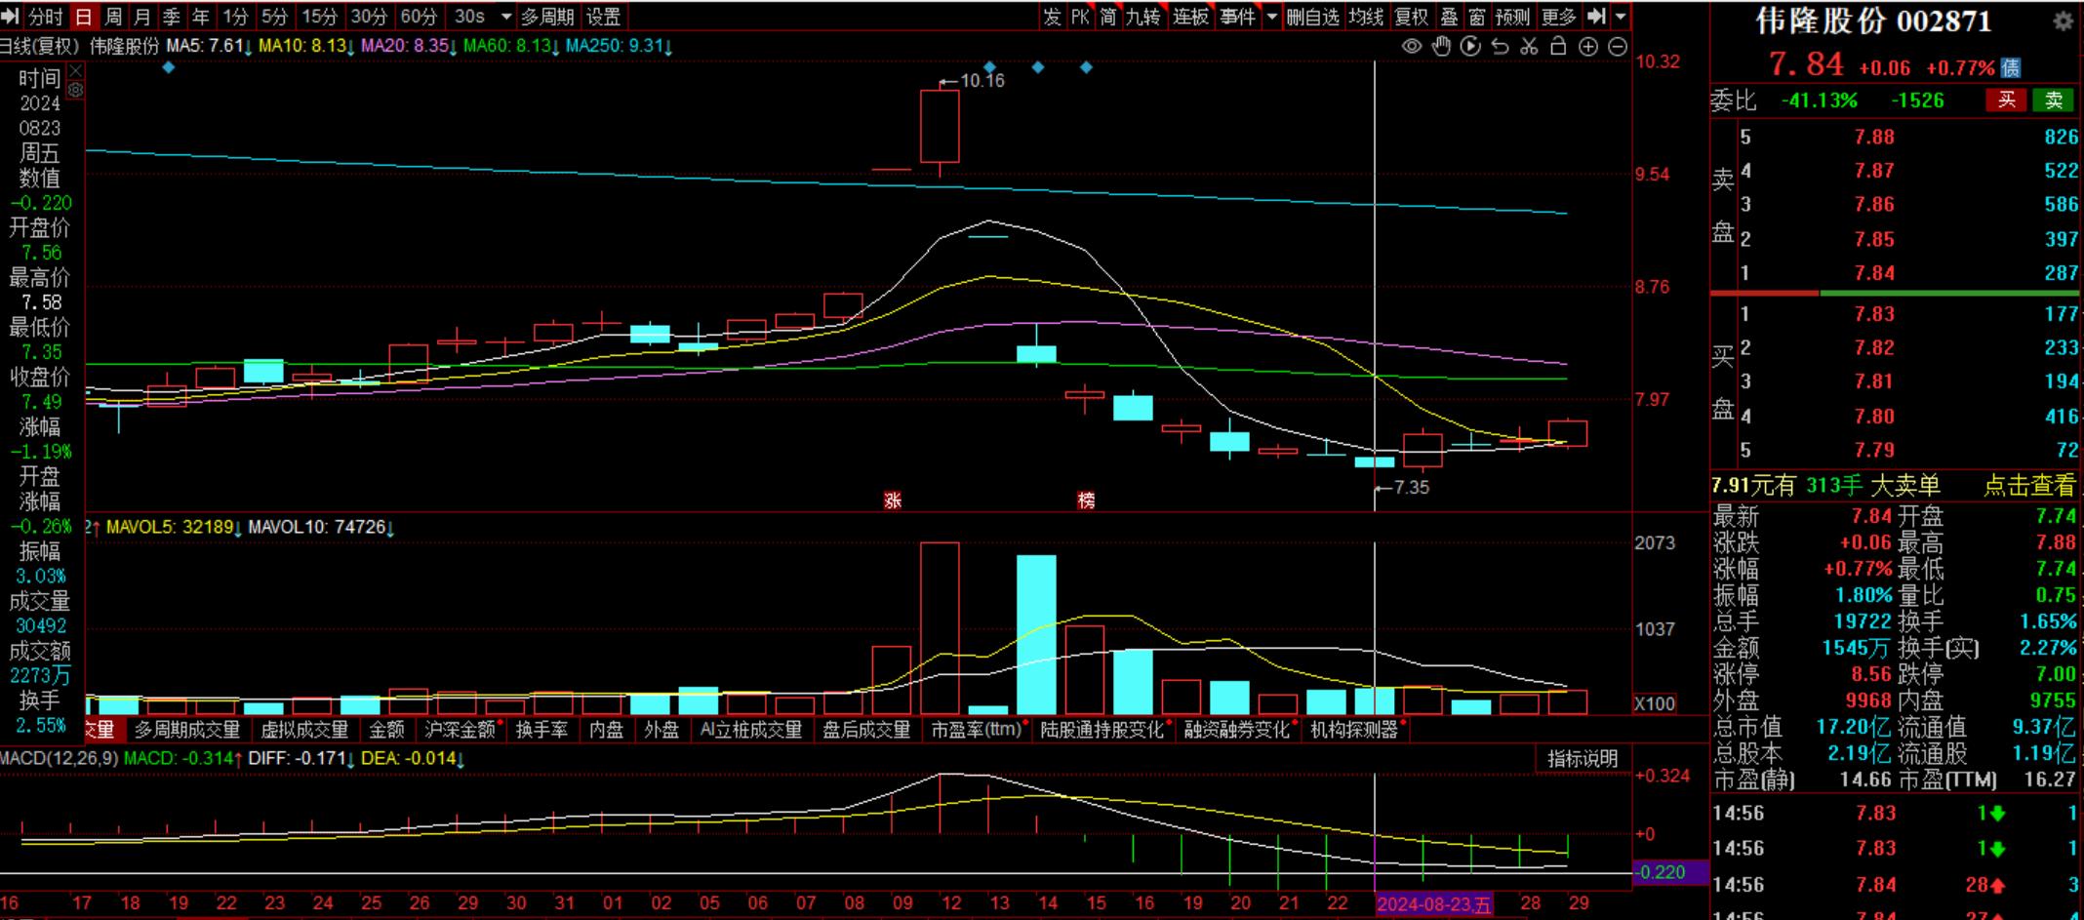Image resolution: width=2084 pixels, height=920 pixels.
Task: Open the 复权 adjustment option
Action: pos(1411,17)
